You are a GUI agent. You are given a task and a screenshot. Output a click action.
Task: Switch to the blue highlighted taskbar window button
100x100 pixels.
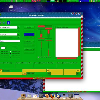[84, 1]
